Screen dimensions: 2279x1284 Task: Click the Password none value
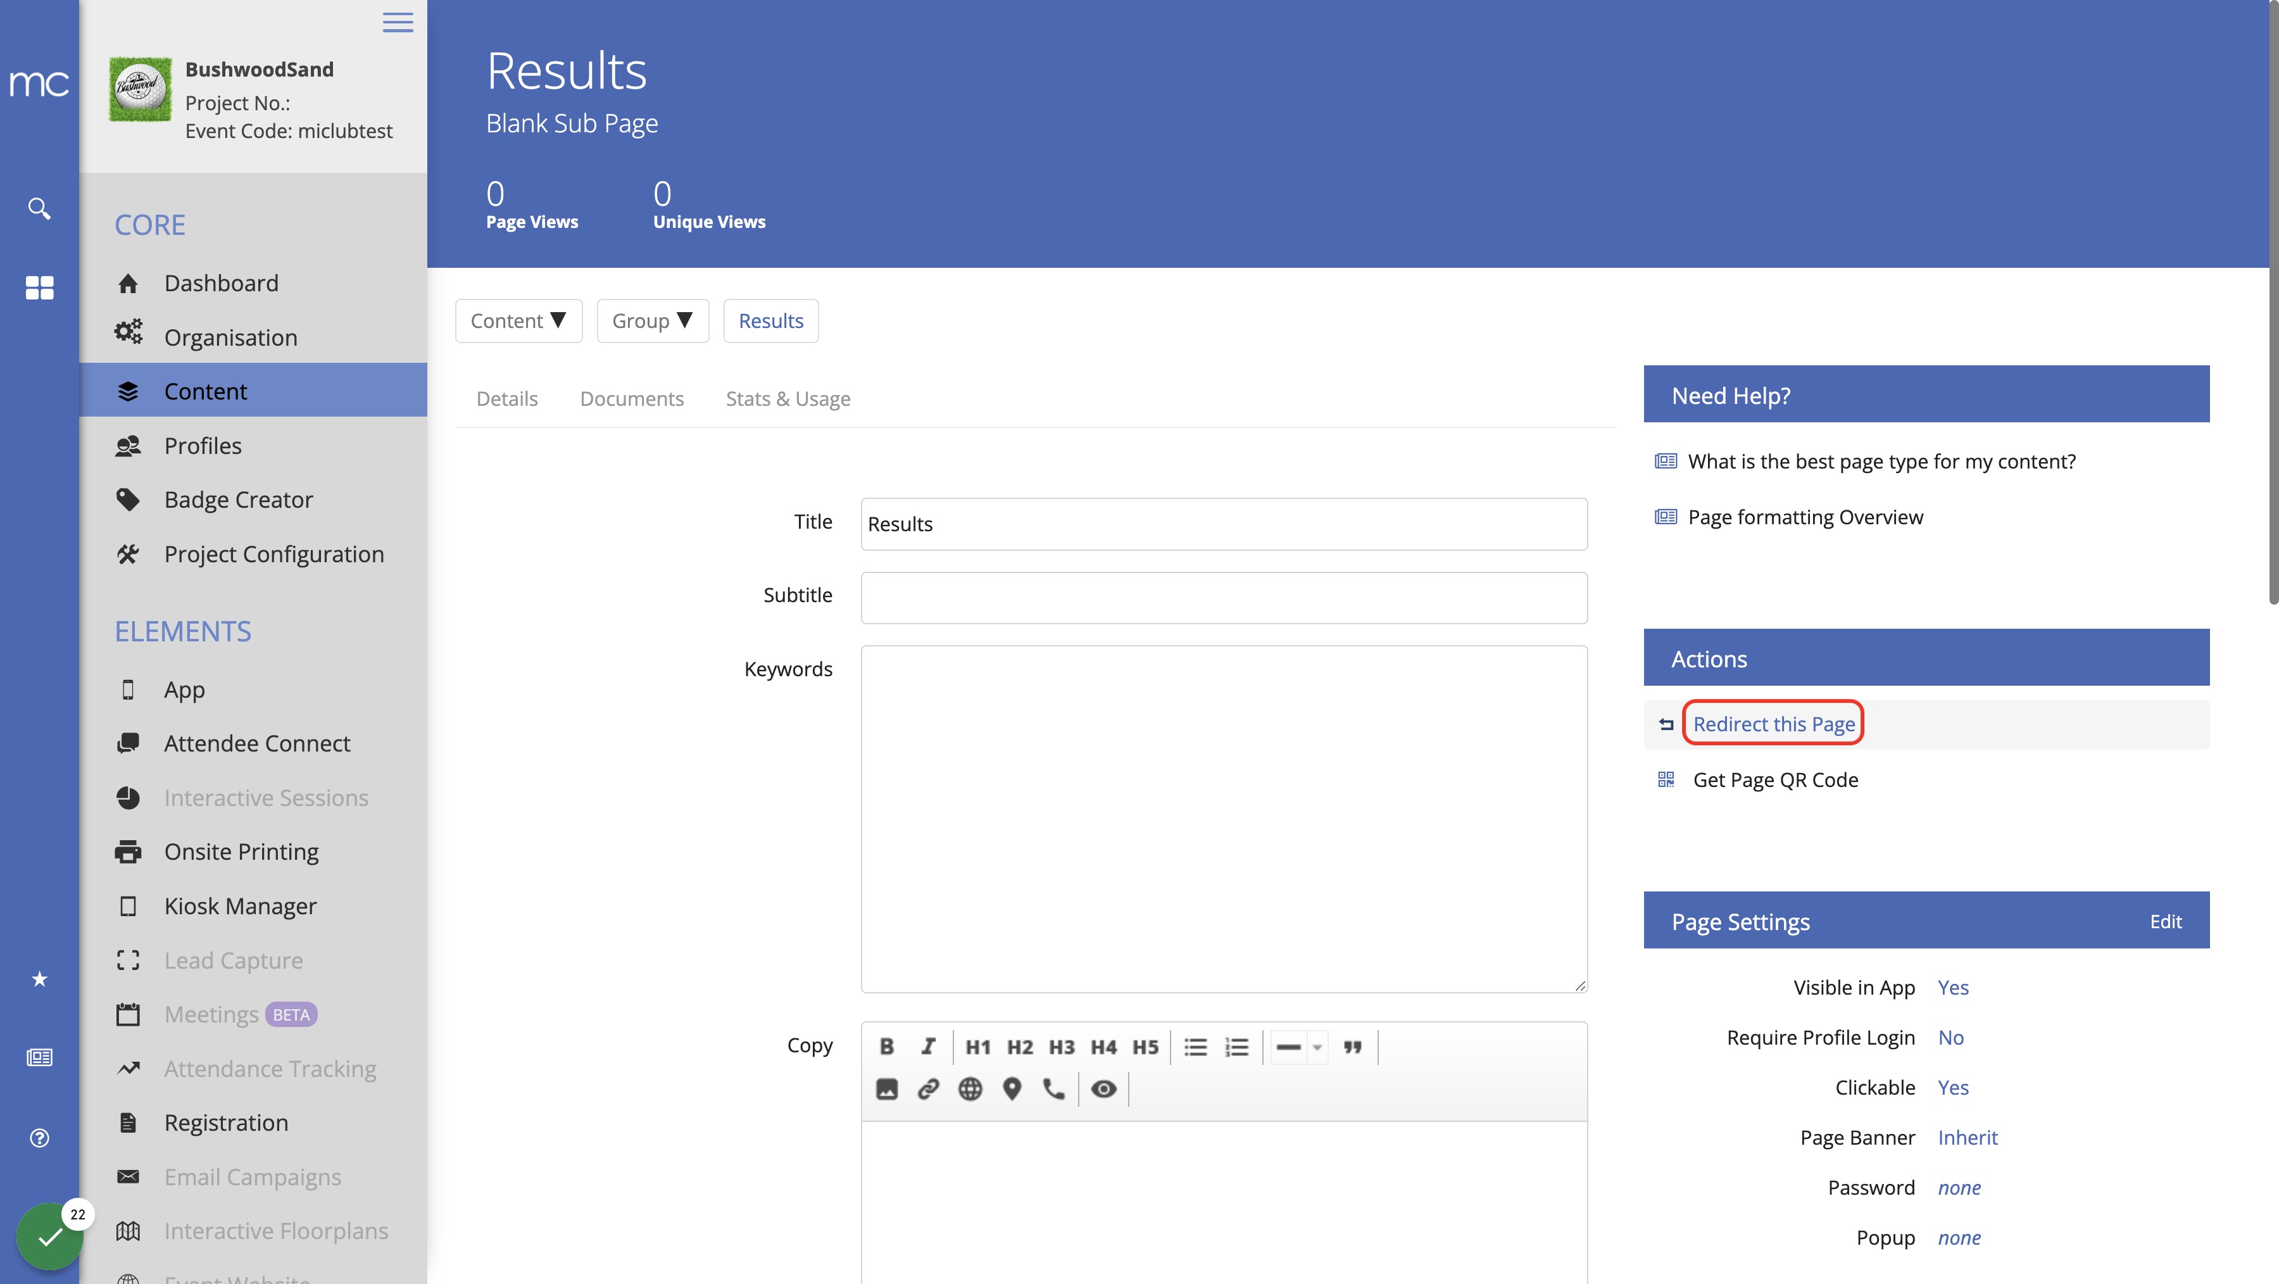pos(1959,1188)
